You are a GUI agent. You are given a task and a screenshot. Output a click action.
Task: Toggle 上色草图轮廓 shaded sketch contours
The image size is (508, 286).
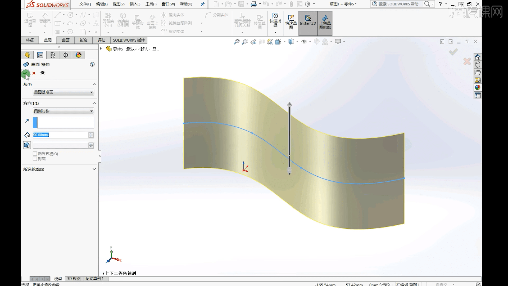(x=325, y=23)
